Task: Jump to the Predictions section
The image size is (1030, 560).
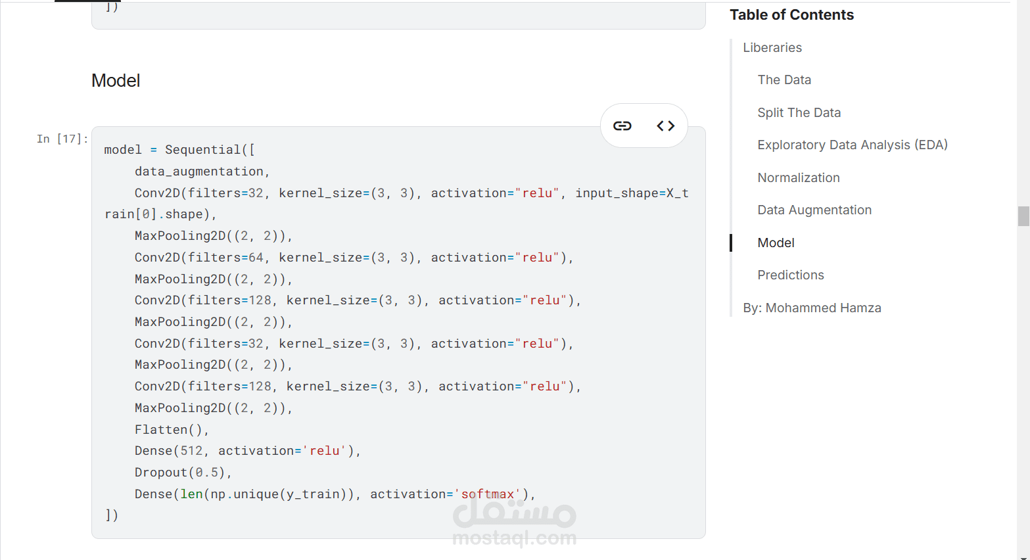Action: (790, 275)
